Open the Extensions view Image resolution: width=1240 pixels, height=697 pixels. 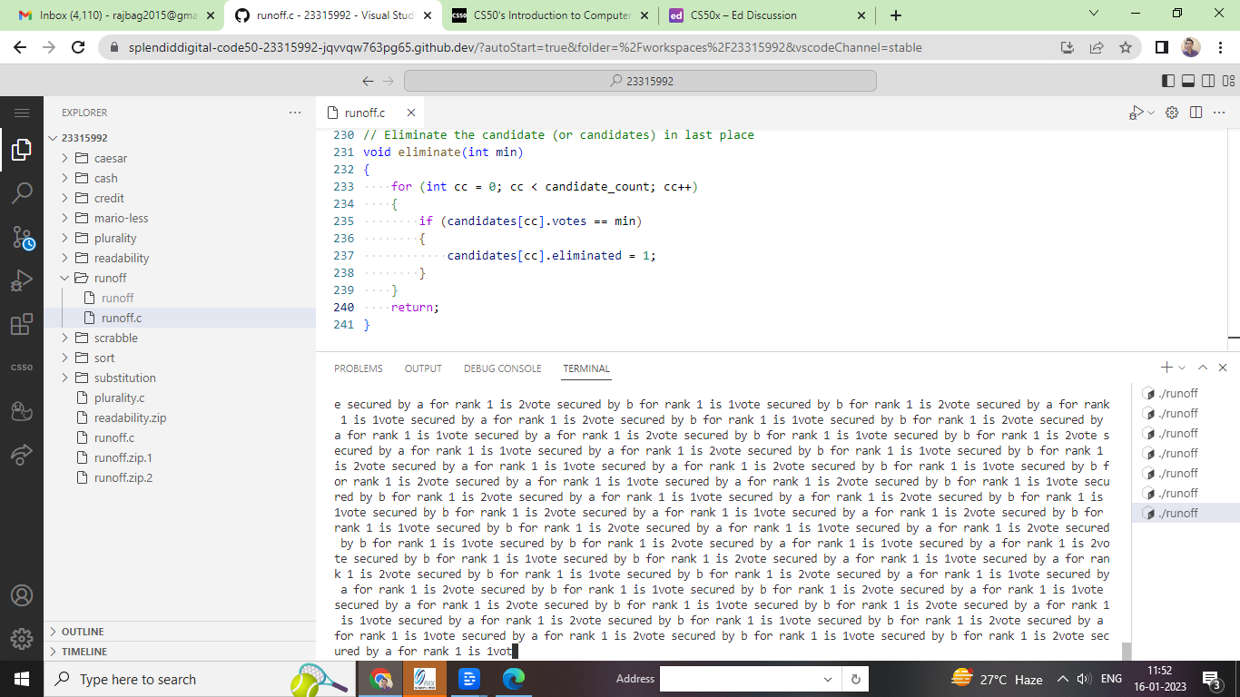click(22, 325)
